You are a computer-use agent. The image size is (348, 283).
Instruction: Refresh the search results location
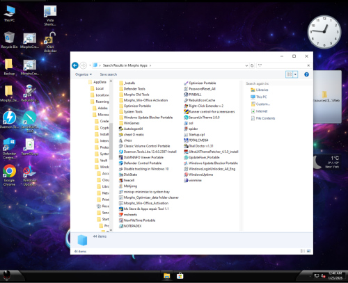pyautogui.click(x=252, y=65)
